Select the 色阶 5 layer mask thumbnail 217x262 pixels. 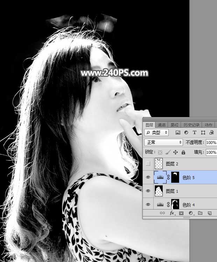176,177
